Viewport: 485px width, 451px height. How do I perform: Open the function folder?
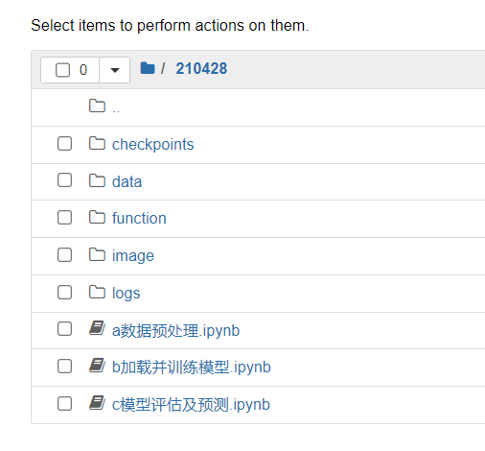[x=139, y=219]
